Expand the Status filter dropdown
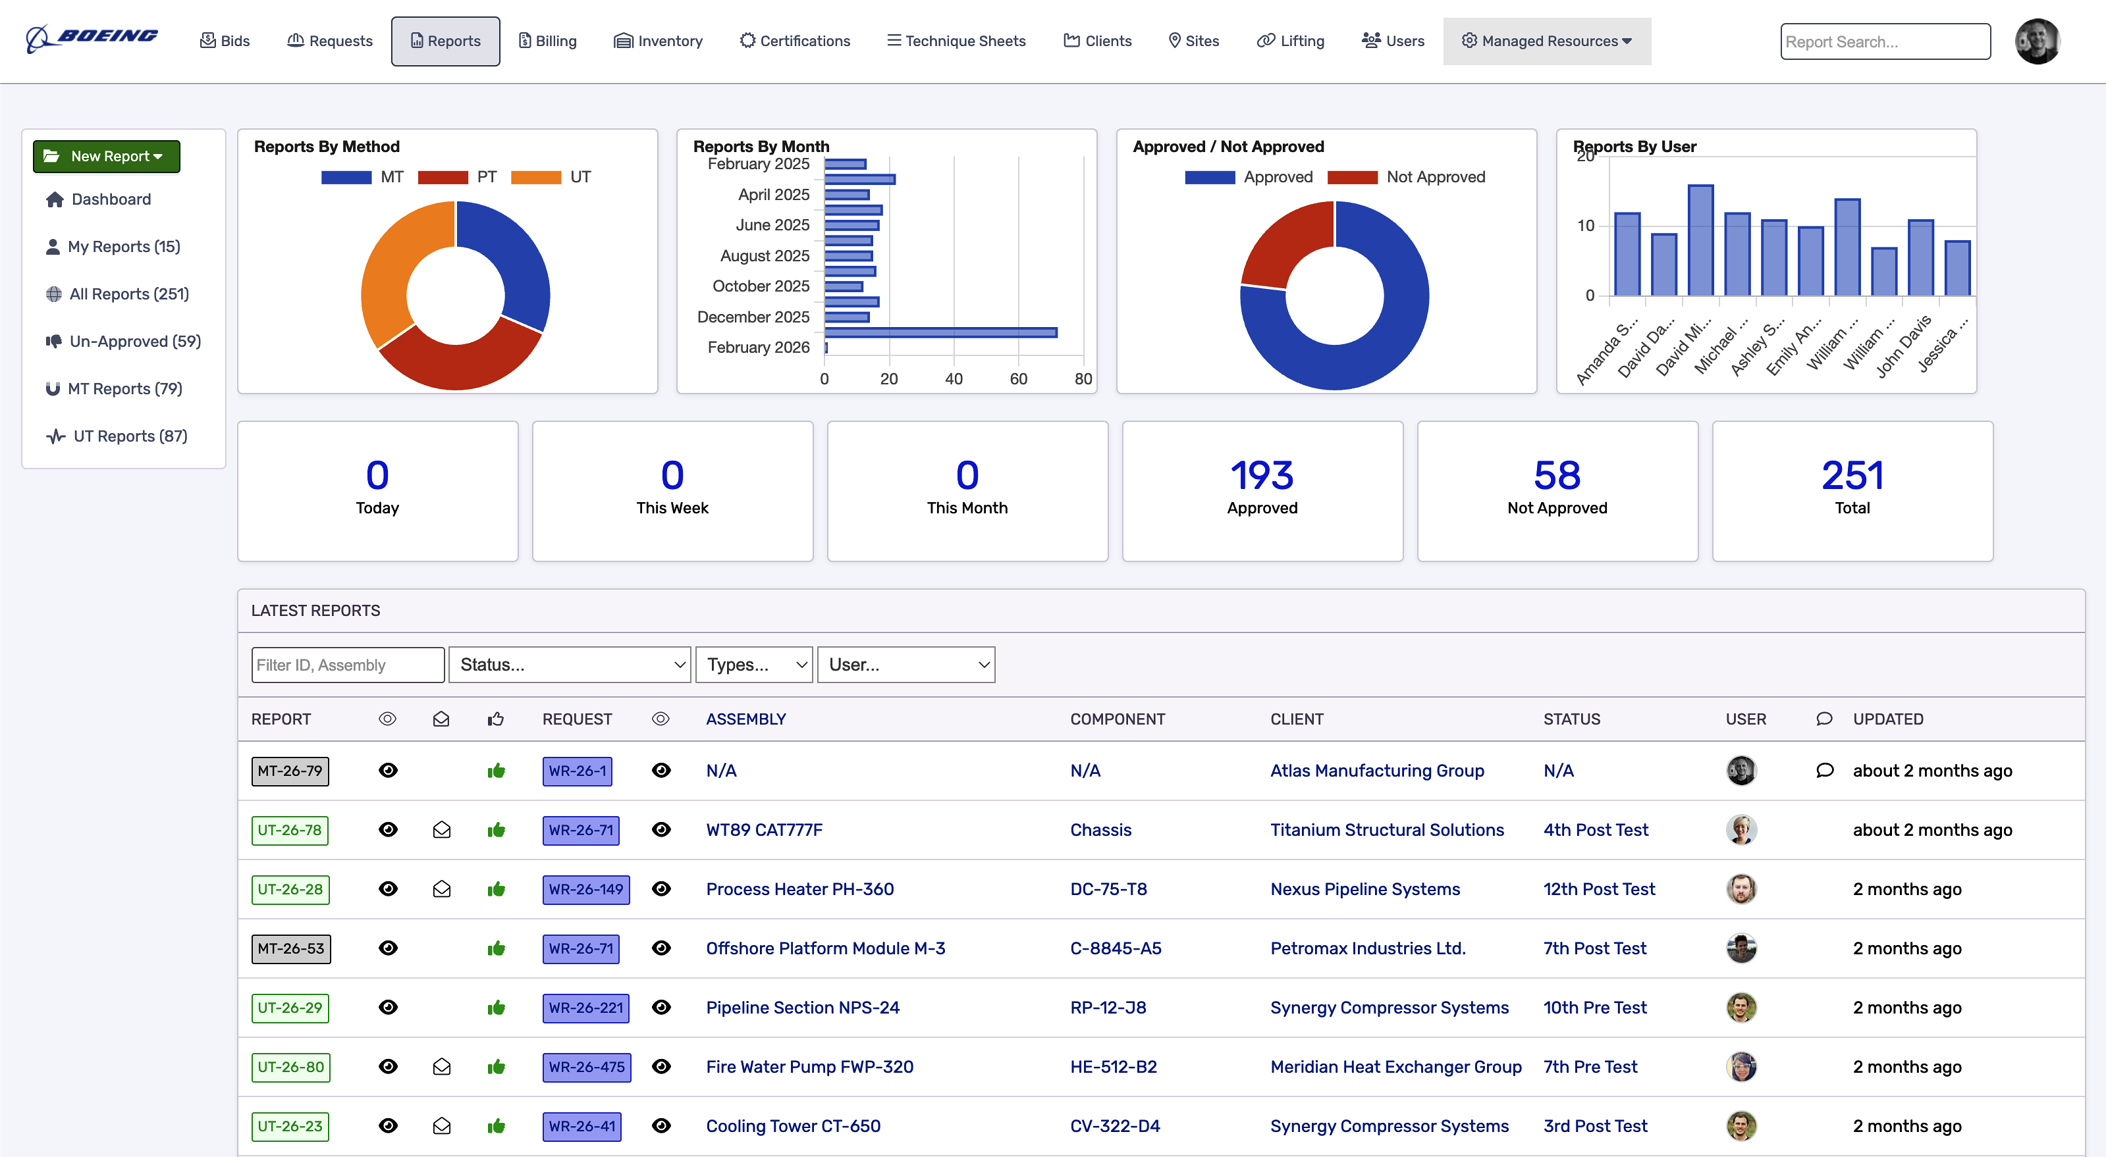 (570, 665)
